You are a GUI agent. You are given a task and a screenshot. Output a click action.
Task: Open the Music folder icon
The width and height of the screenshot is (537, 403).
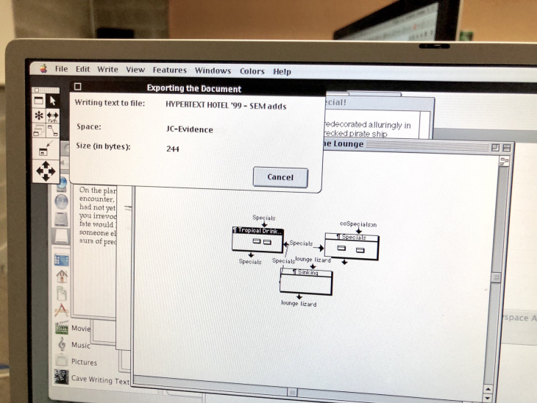point(63,345)
